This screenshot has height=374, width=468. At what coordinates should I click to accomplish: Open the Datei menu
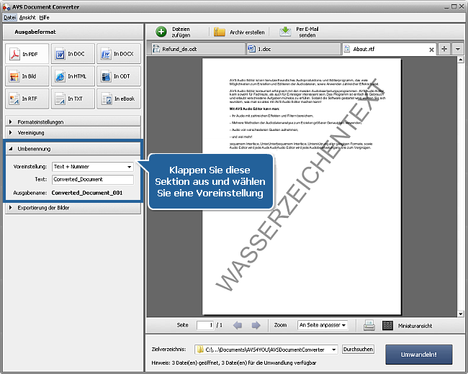10,17
